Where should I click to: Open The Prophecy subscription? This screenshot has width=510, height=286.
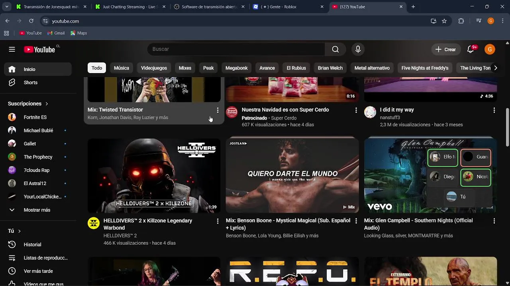38,157
